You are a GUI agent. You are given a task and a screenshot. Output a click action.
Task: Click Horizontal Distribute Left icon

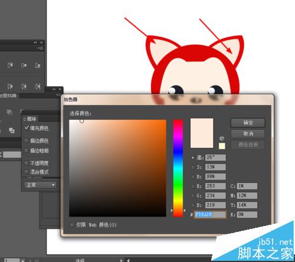pos(10,86)
